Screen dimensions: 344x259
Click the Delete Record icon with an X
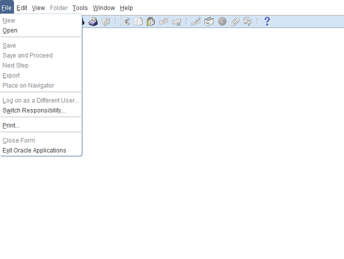click(x=177, y=21)
